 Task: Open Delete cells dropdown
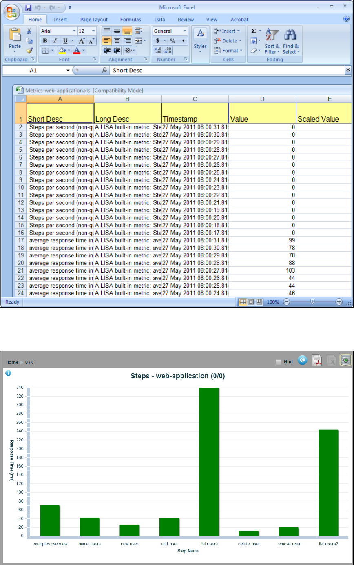[x=227, y=41]
